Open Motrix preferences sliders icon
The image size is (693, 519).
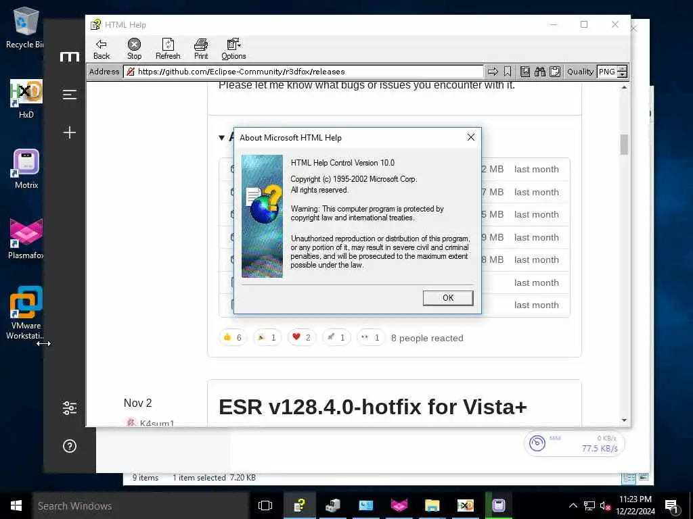point(70,407)
